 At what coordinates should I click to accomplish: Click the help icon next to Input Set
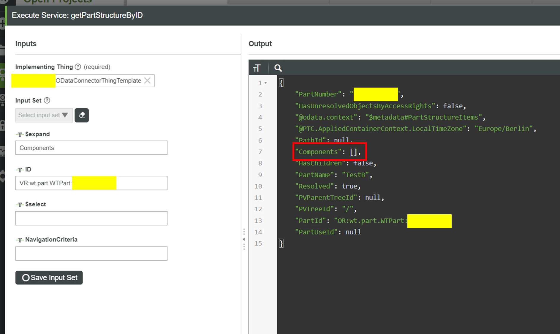(x=47, y=100)
